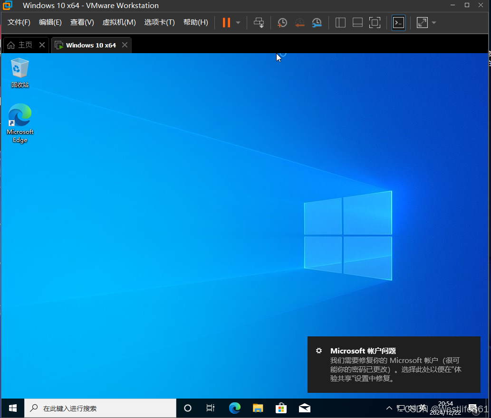Toggle the console view button

[398, 22]
